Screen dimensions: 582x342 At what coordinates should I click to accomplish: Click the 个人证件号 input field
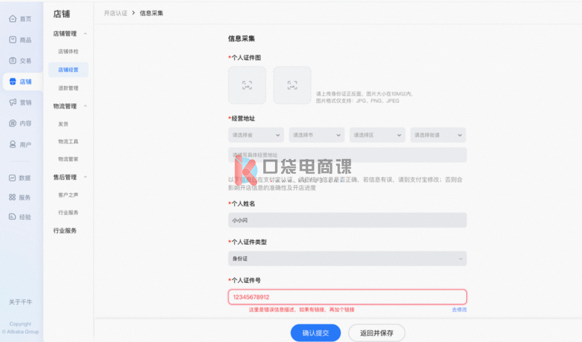coord(347,297)
